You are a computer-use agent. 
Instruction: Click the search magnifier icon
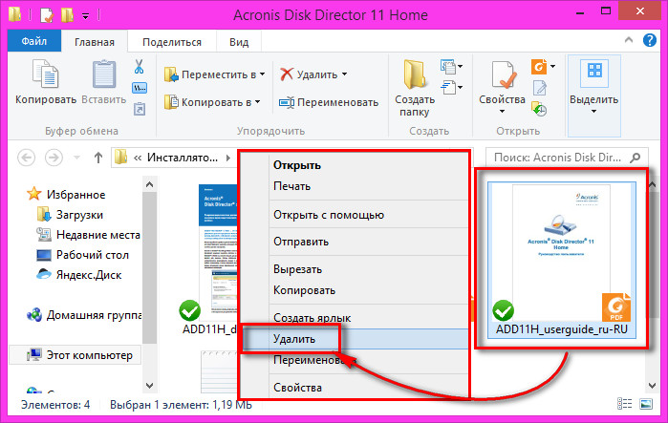636,158
